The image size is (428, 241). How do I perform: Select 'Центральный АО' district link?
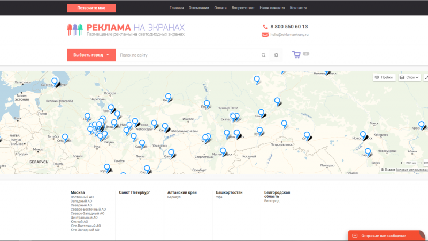[84, 218]
